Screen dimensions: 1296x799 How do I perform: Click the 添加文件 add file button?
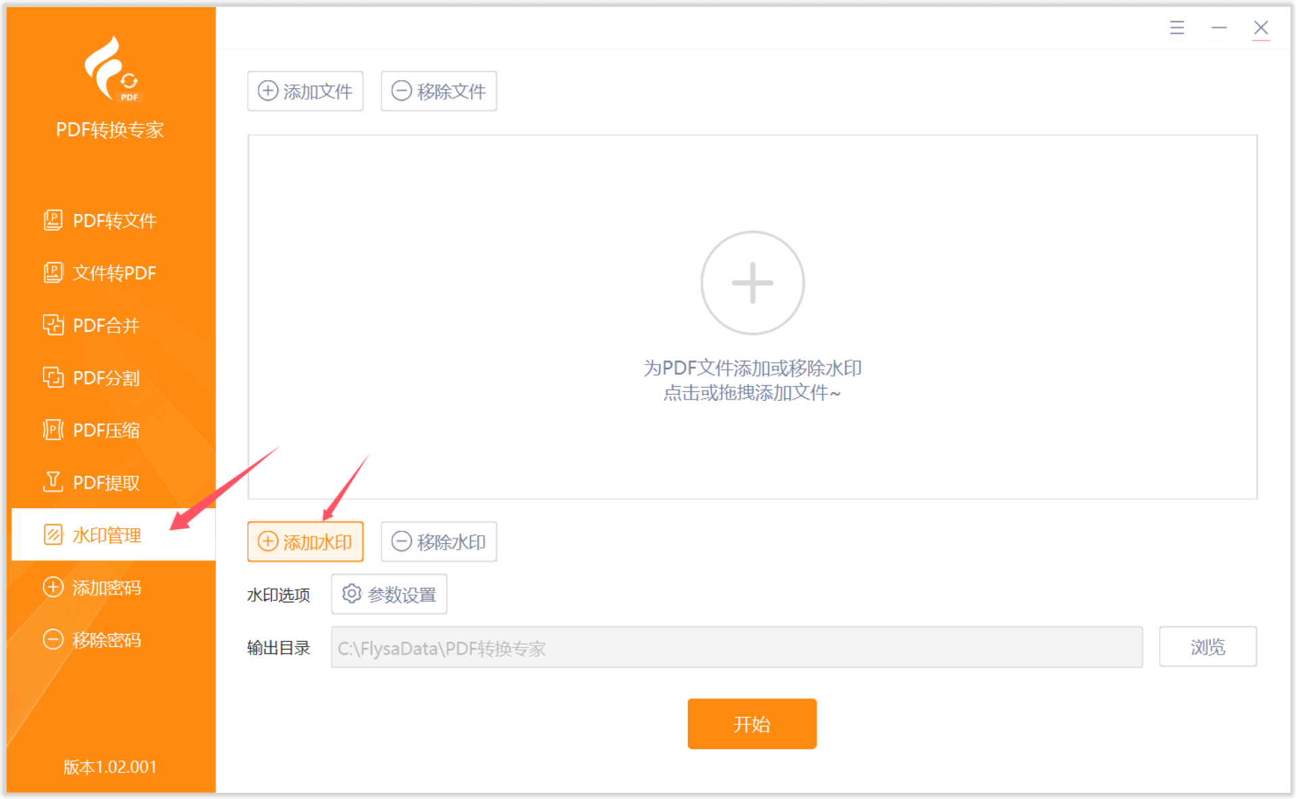[305, 91]
